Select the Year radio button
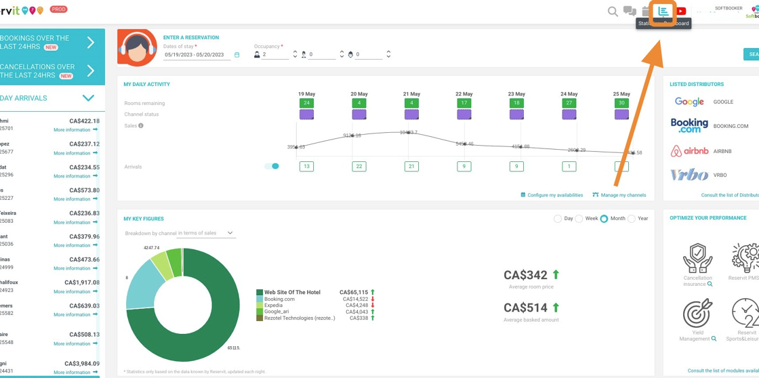The height and width of the screenshot is (378, 759). pyautogui.click(x=632, y=219)
